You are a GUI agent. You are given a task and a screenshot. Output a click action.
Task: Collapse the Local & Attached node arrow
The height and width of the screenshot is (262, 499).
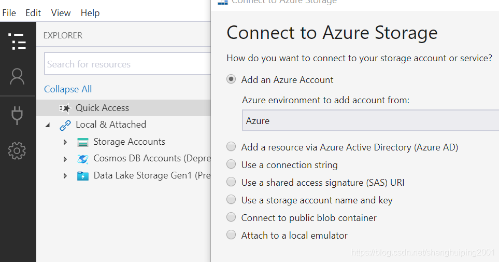pyautogui.click(x=48, y=125)
